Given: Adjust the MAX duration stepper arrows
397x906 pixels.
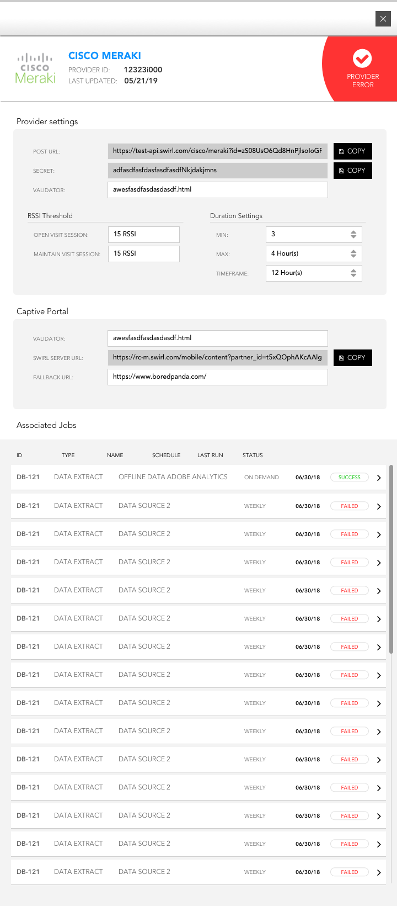Looking at the screenshot, I should 353,254.
